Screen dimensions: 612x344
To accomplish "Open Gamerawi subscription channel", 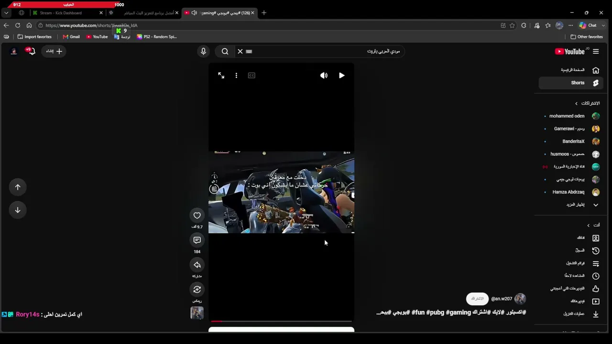I will (571, 129).
